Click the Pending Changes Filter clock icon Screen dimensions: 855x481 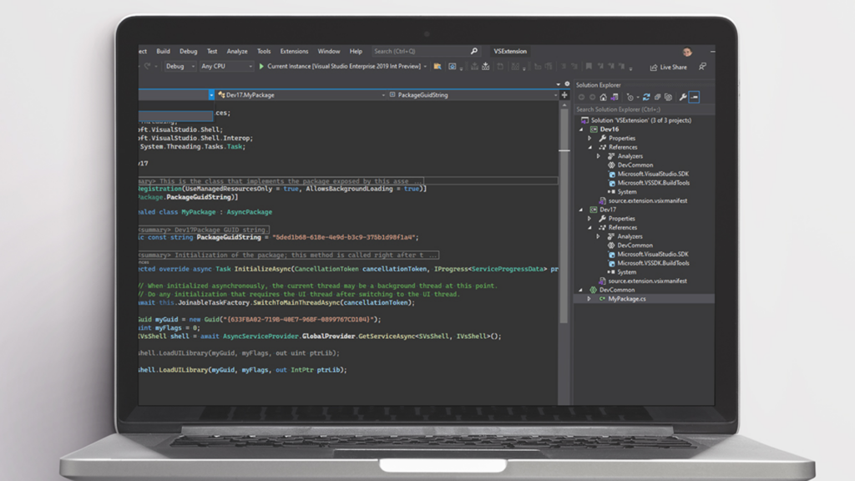pyautogui.click(x=630, y=97)
